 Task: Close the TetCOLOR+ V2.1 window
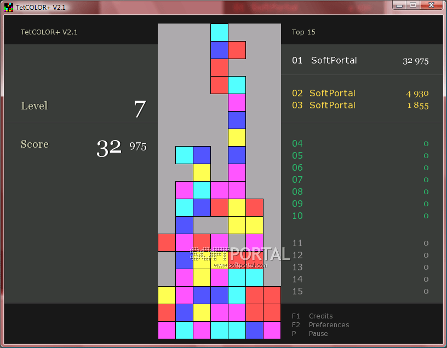[x=431, y=5]
